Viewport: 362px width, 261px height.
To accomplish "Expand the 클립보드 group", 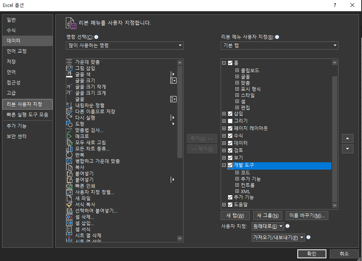I will [237, 70].
